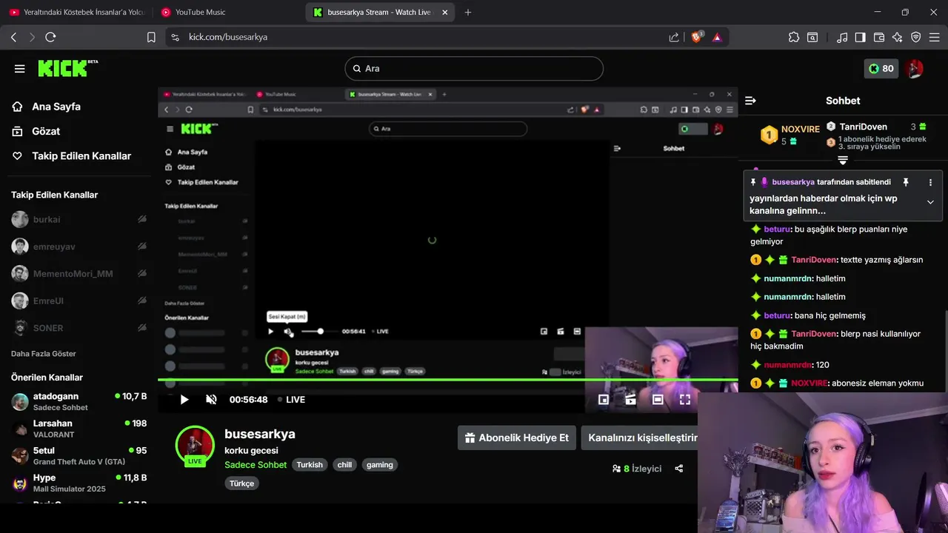948x533 pixels.
Task: Click the Abonelik Hediye Et button
Action: tap(516, 438)
